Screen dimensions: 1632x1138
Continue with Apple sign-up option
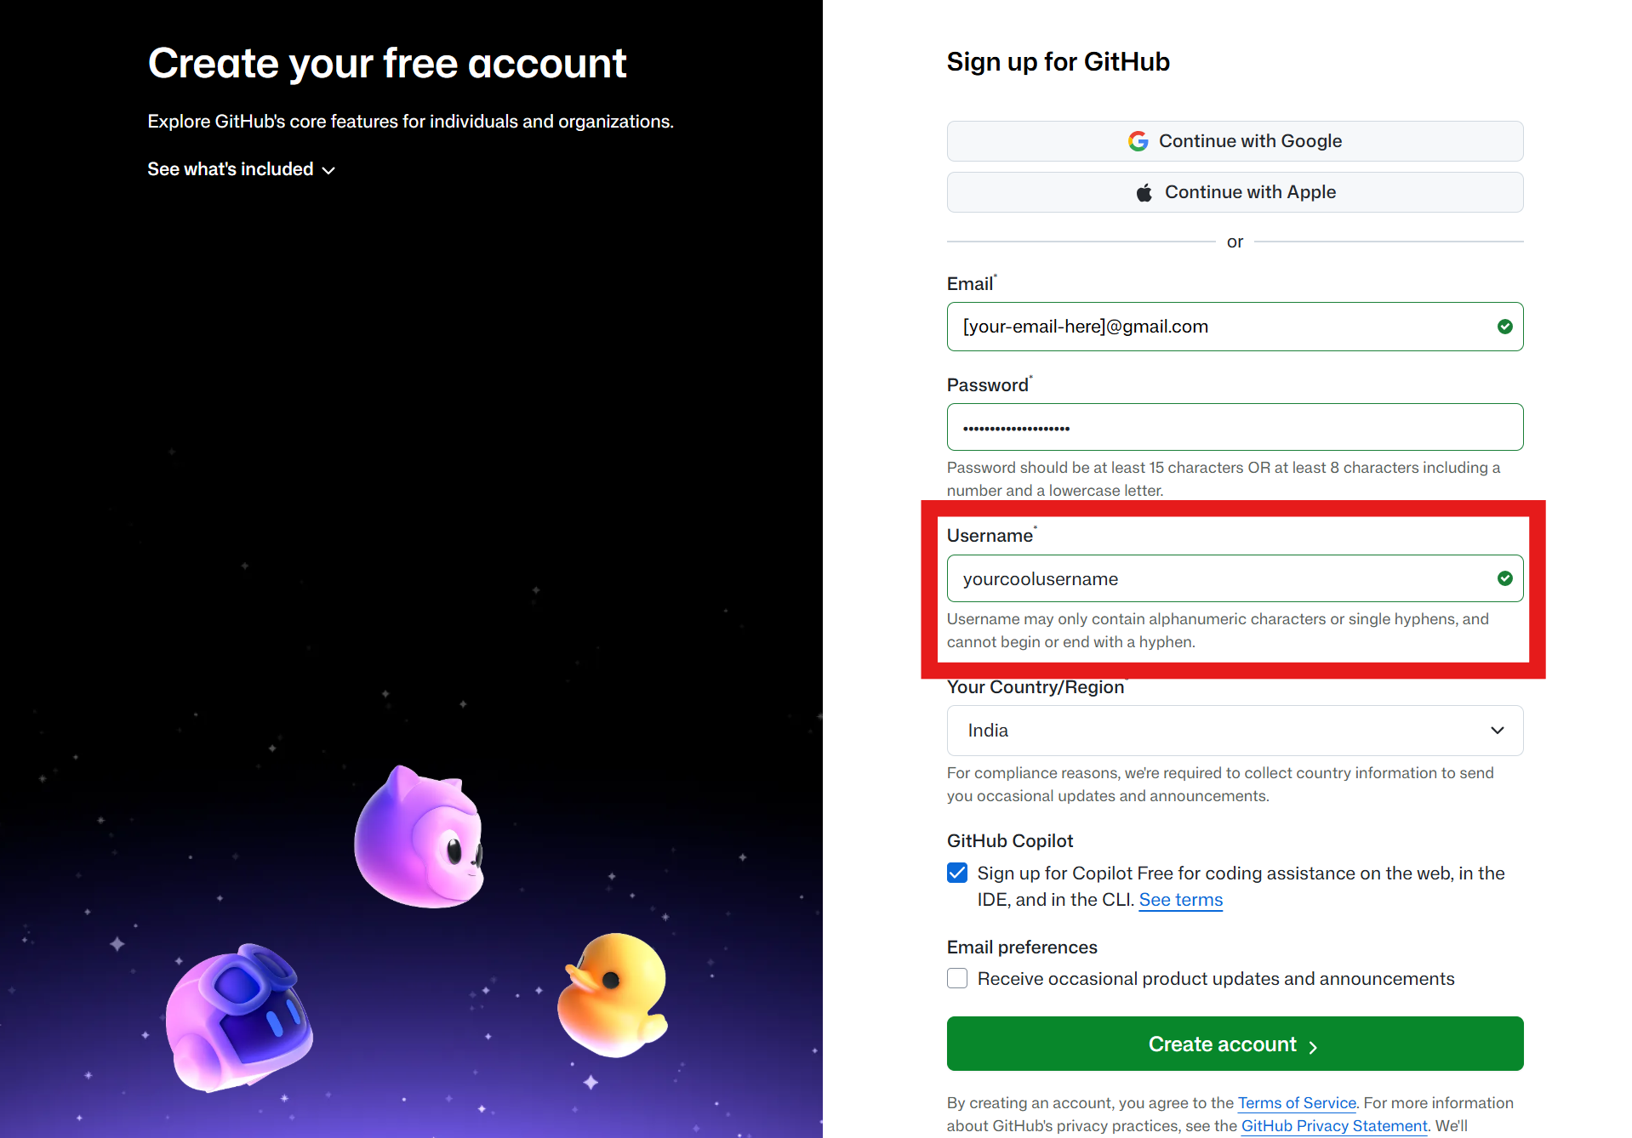click(1235, 192)
